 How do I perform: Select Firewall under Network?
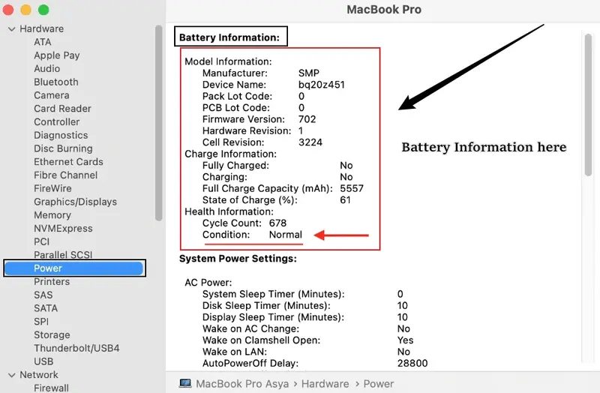[51, 388]
